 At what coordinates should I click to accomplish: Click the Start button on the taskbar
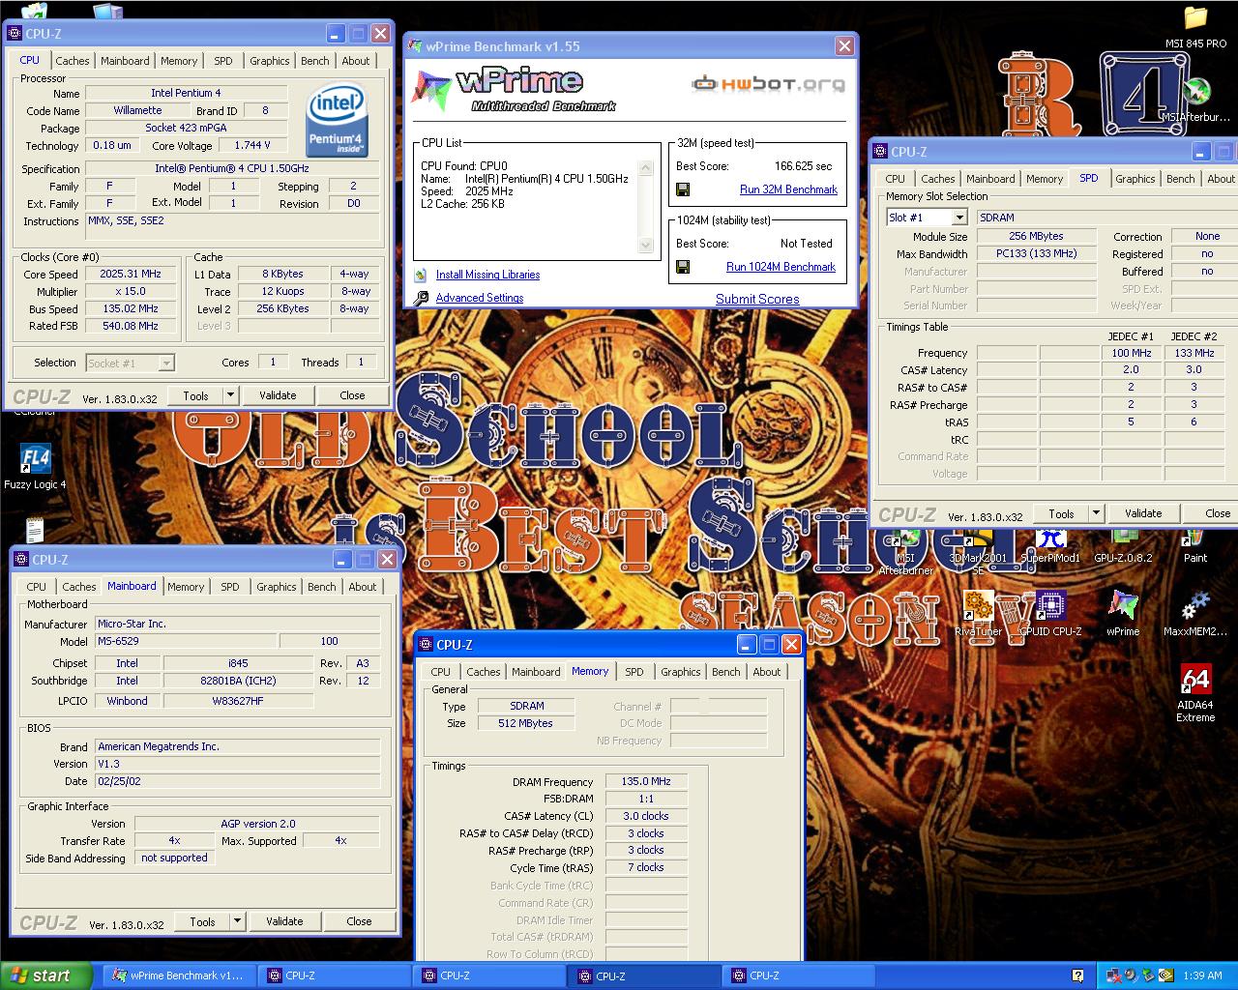pos(45,975)
